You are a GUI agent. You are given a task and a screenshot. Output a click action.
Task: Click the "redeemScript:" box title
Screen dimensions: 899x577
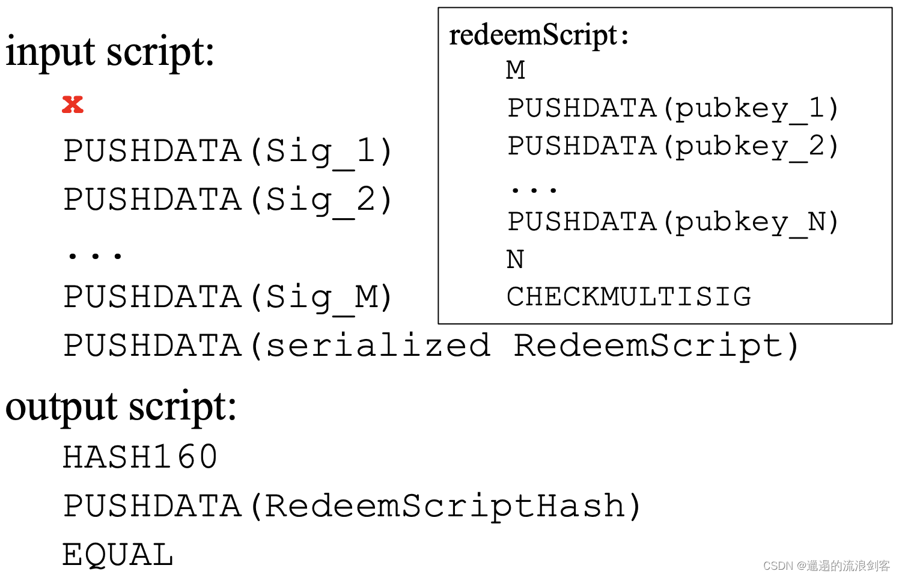(x=539, y=35)
